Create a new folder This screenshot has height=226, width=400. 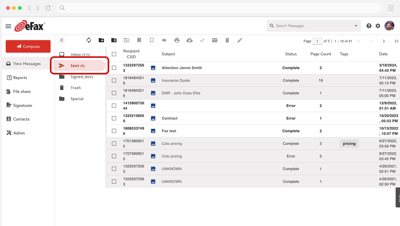(101, 40)
